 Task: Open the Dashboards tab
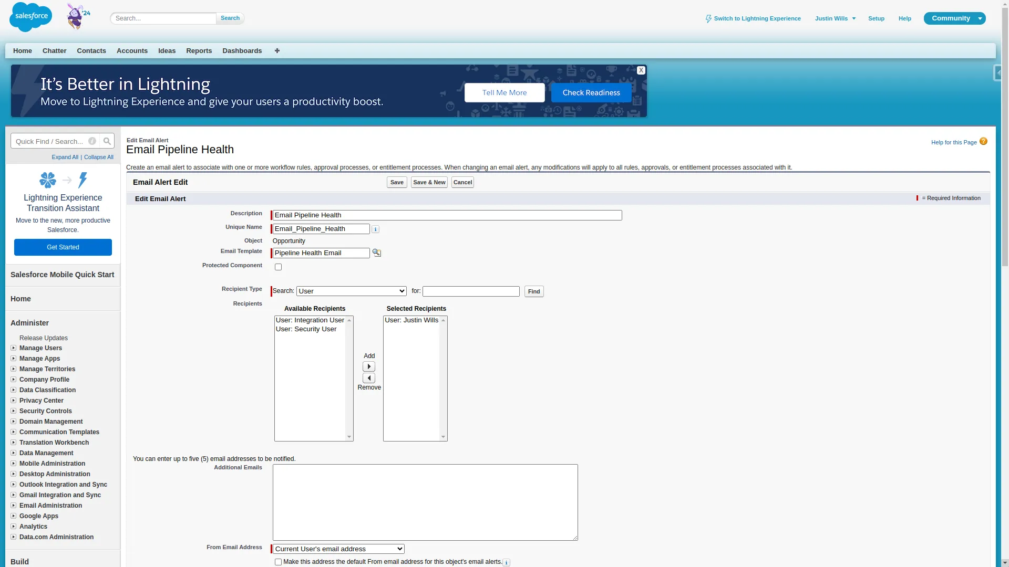(x=242, y=51)
